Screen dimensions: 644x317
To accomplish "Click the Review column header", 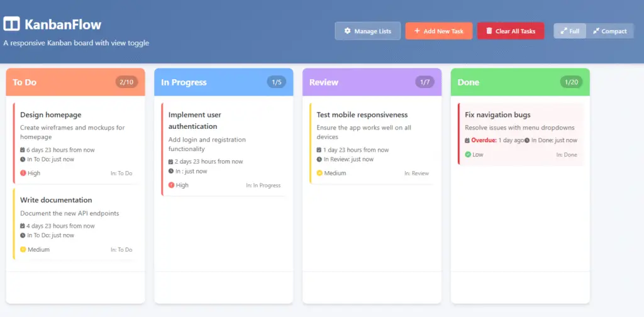I will click(x=324, y=82).
